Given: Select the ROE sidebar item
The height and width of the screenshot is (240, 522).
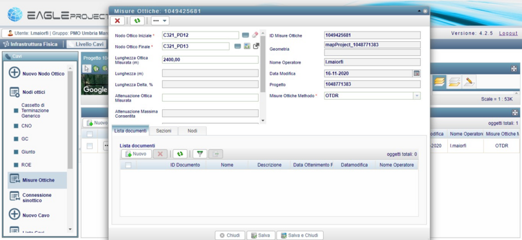Looking at the screenshot, I should [x=26, y=165].
